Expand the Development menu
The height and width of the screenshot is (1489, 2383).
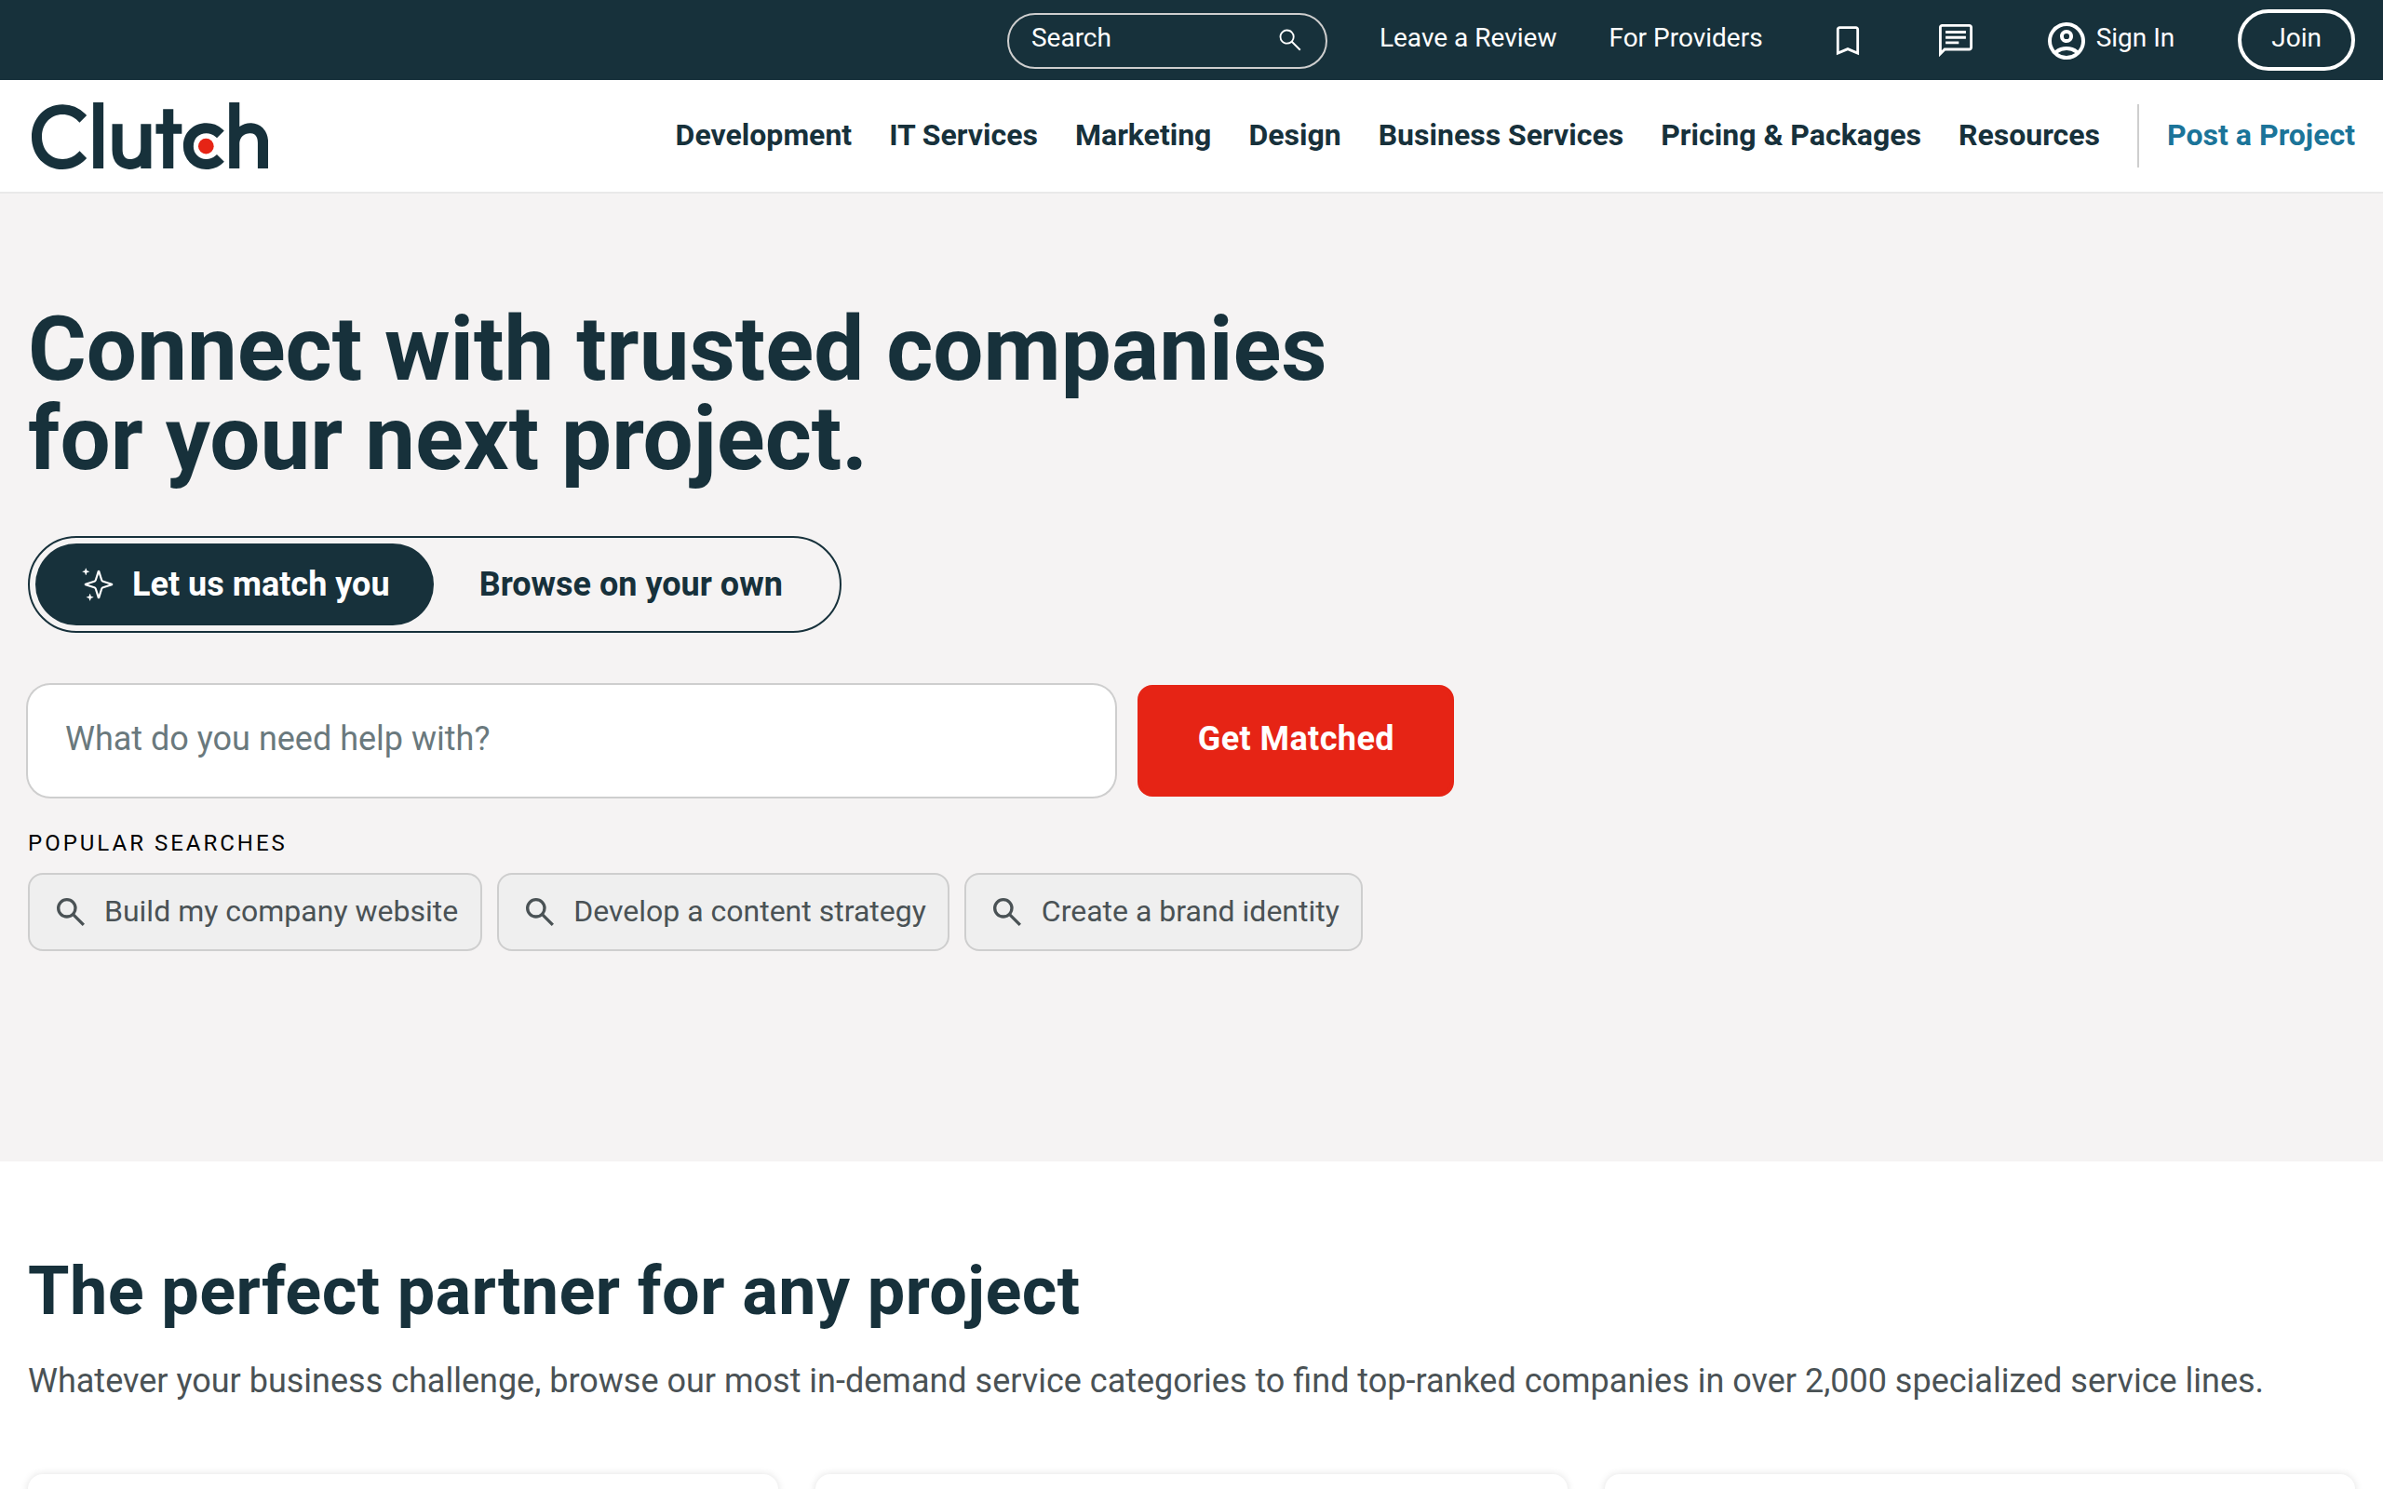tap(763, 135)
